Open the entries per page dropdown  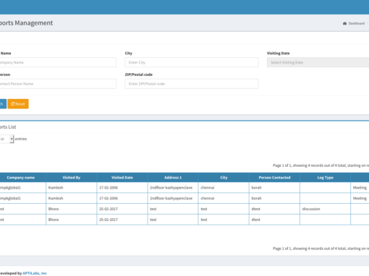(7, 139)
